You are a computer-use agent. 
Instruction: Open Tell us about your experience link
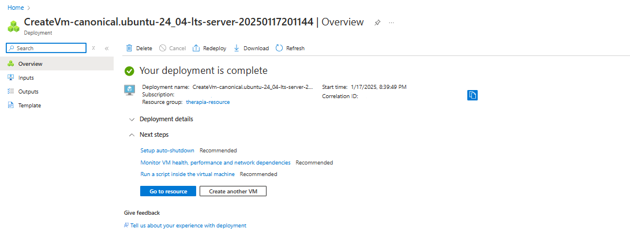(189, 226)
